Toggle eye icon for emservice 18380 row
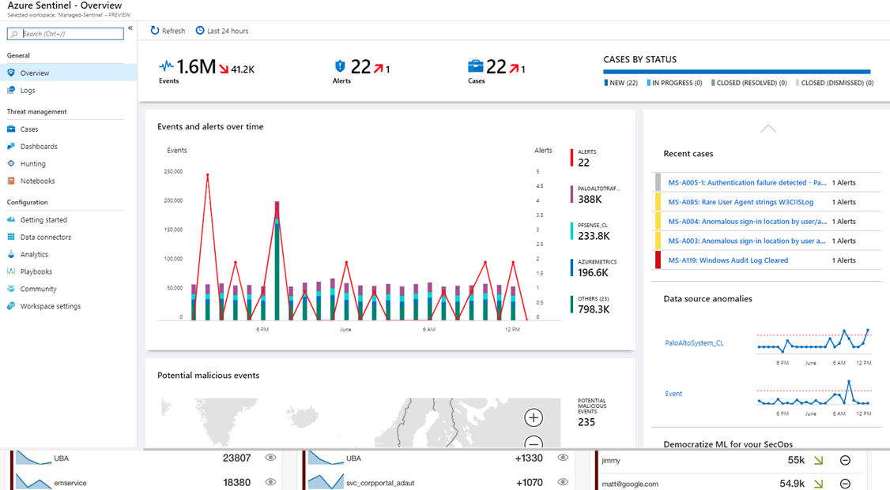Screen dimensions: 890x490 point(271,482)
